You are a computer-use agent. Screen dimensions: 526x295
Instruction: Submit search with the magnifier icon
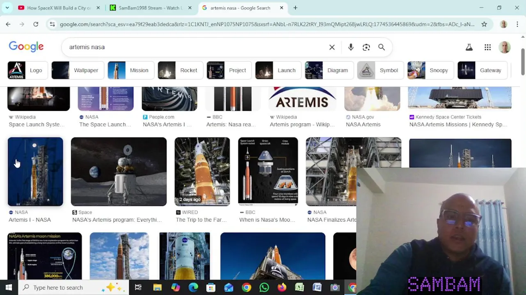(x=382, y=47)
